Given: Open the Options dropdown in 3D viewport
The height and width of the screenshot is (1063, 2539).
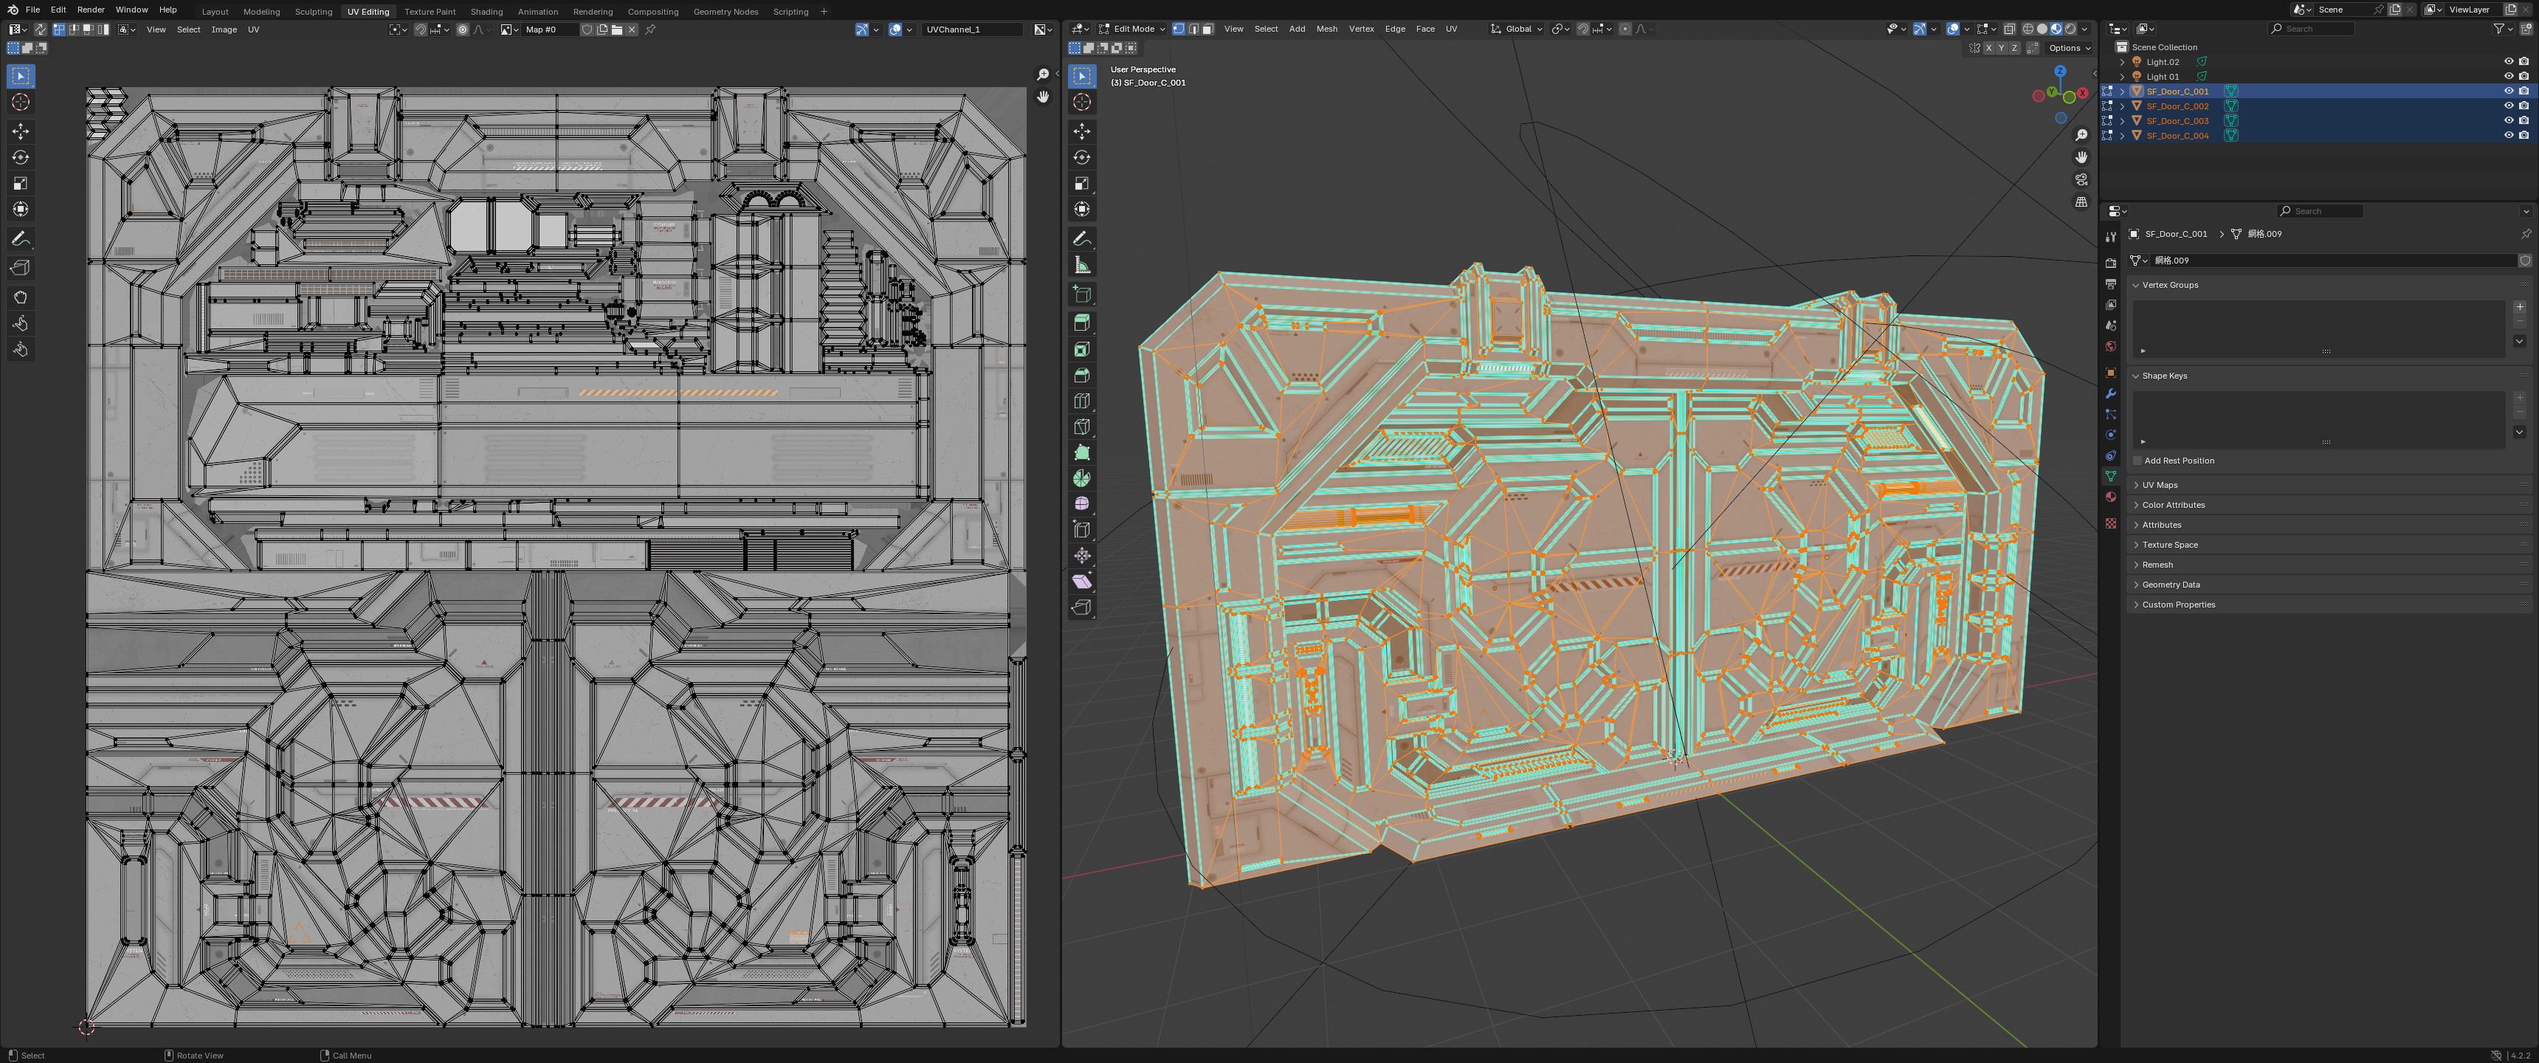Looking at the screenshot, I should pos(2069,47).
